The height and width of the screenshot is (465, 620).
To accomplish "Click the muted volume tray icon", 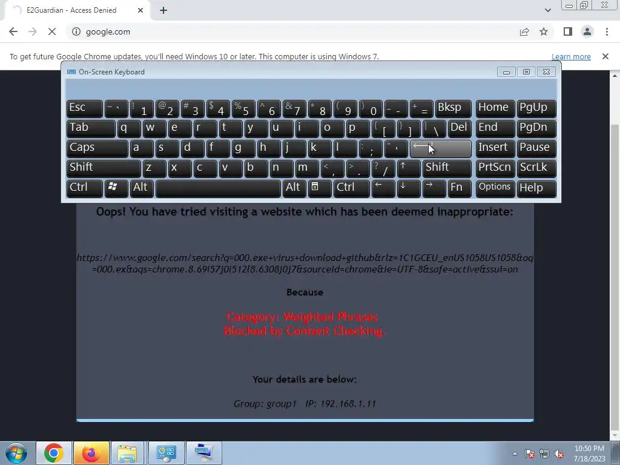I will (559, 453).
